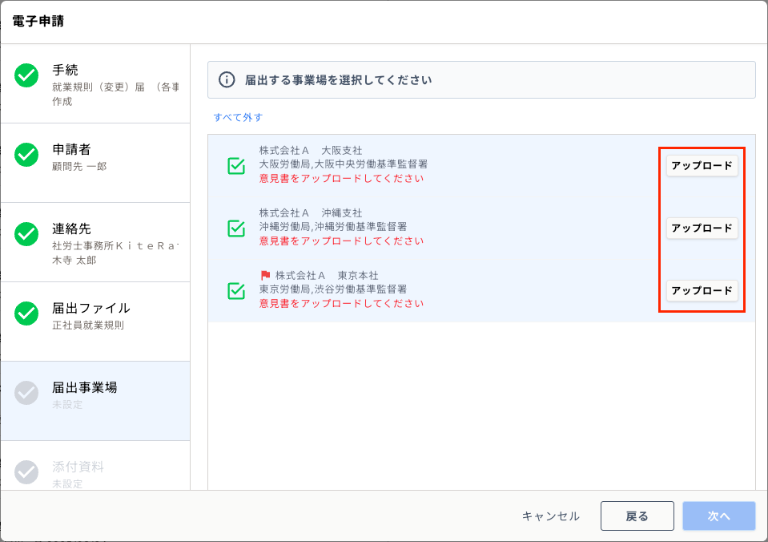Click the gray check icon beside 添付資料
This screenshot has width=768, height=542.
pos(26,472)
